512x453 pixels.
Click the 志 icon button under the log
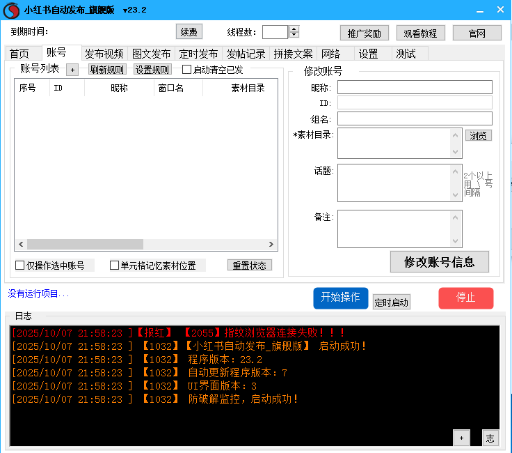tap(490, 438)
